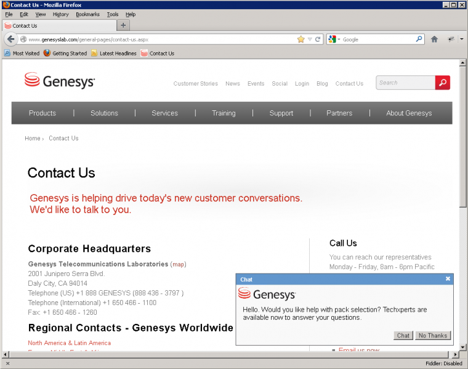
Task: Click the vertical scrollbar up arrow
Action: coord(462,62)
